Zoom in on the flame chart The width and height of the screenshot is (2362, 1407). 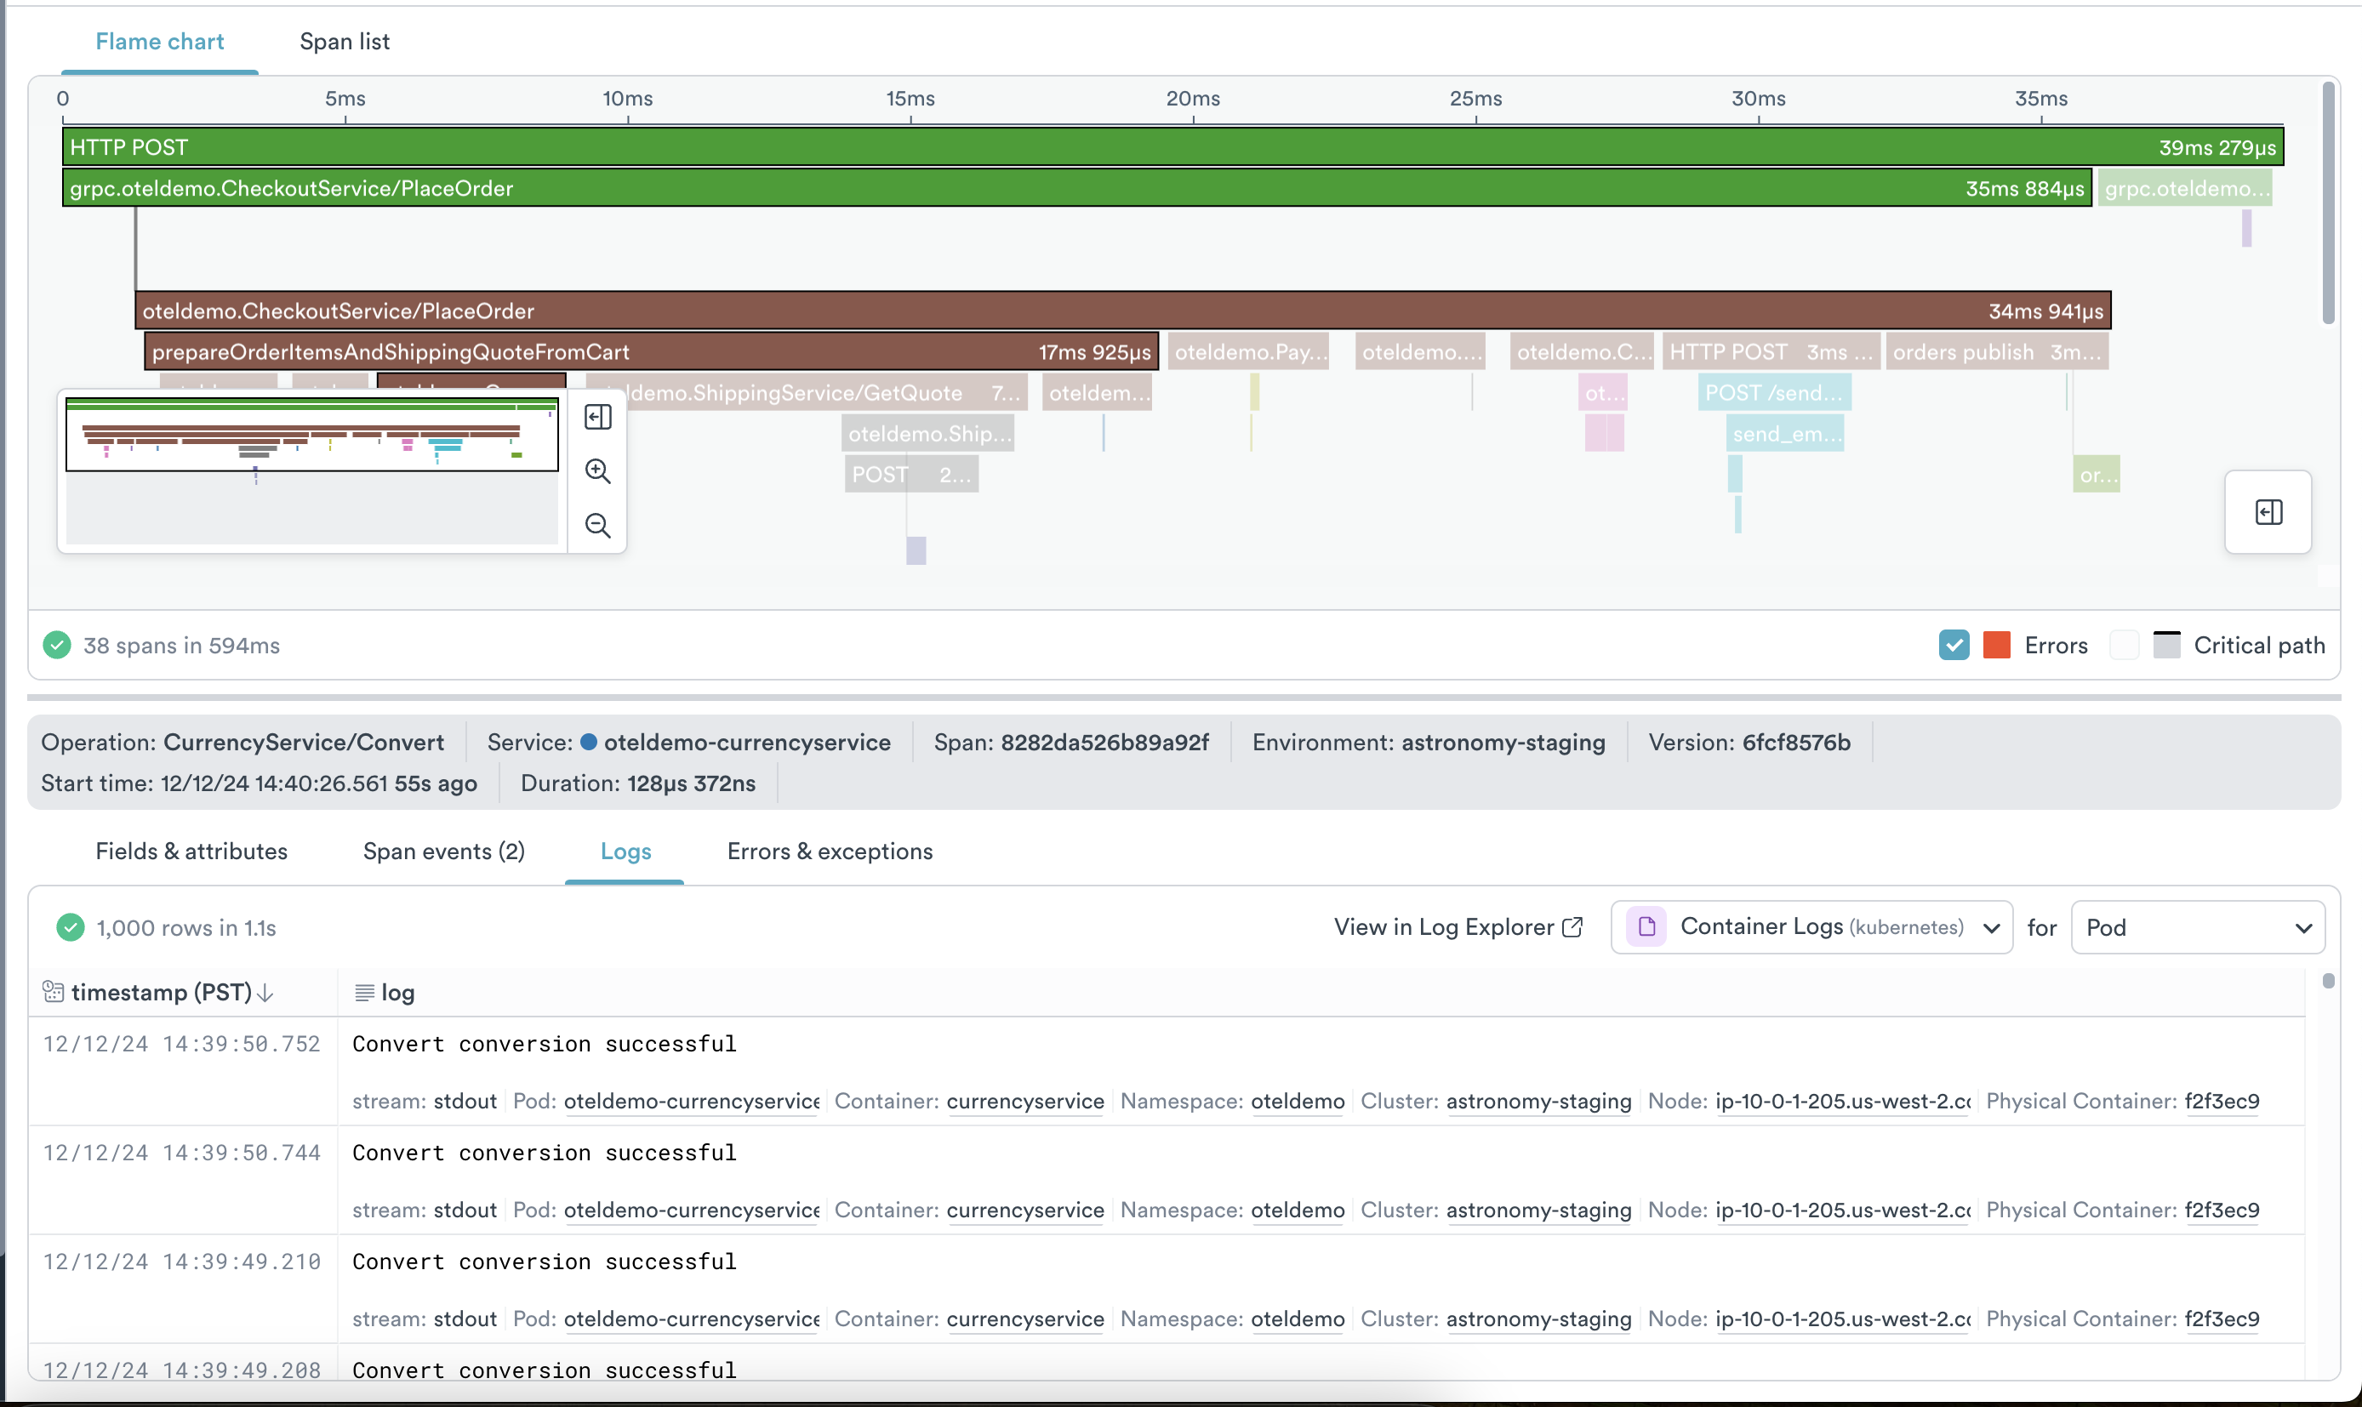tap(597, 471)
